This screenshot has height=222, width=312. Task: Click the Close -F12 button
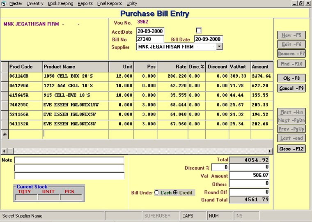coord(291,149)
